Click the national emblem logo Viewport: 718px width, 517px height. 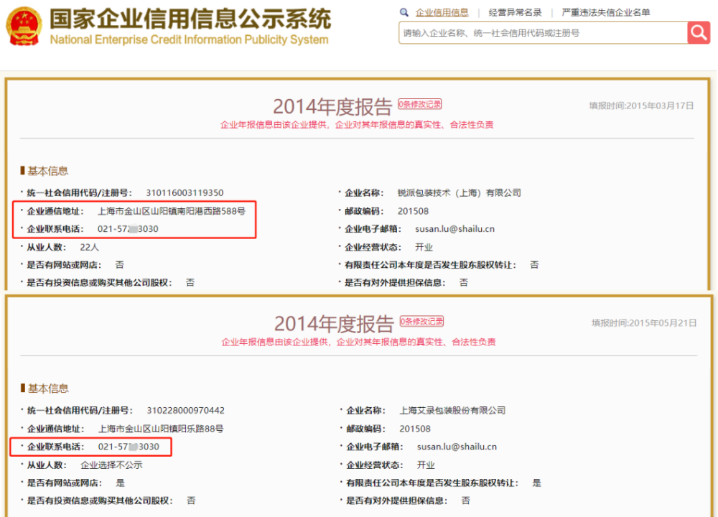(x=24, y=26)
